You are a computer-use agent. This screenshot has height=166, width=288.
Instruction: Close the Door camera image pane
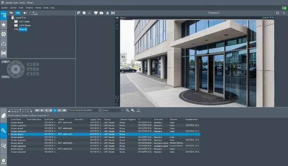tap(273, 17)
